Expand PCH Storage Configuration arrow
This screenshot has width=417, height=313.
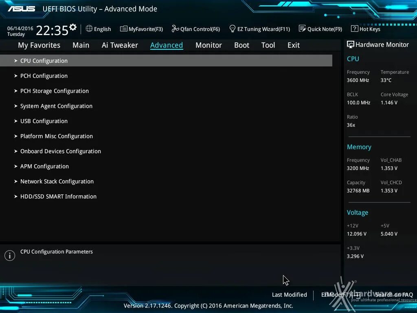tap(16, 91)
